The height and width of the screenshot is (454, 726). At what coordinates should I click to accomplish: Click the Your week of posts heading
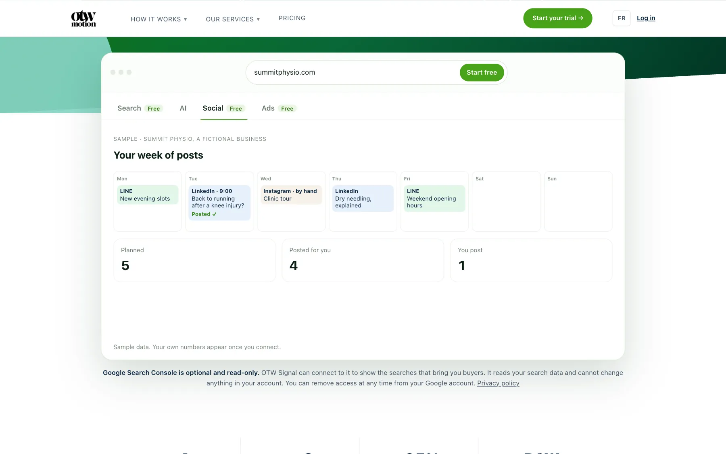158,155
